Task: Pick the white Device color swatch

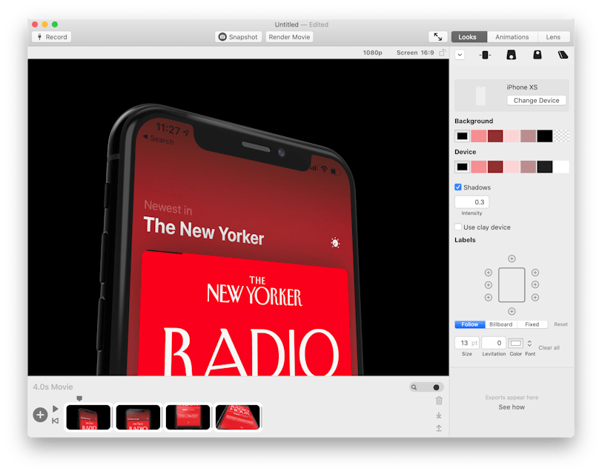Action: [x=561, y=167]
